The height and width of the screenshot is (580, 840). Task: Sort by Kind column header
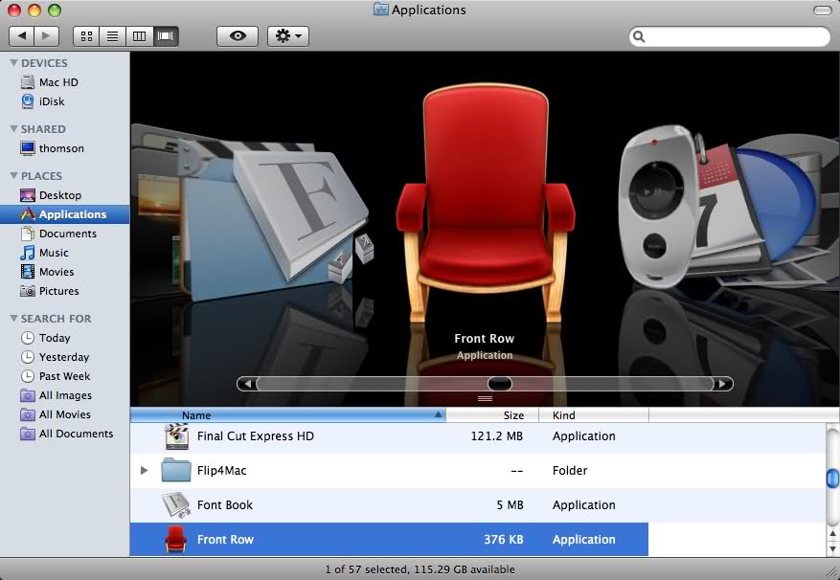coord(594,415)
